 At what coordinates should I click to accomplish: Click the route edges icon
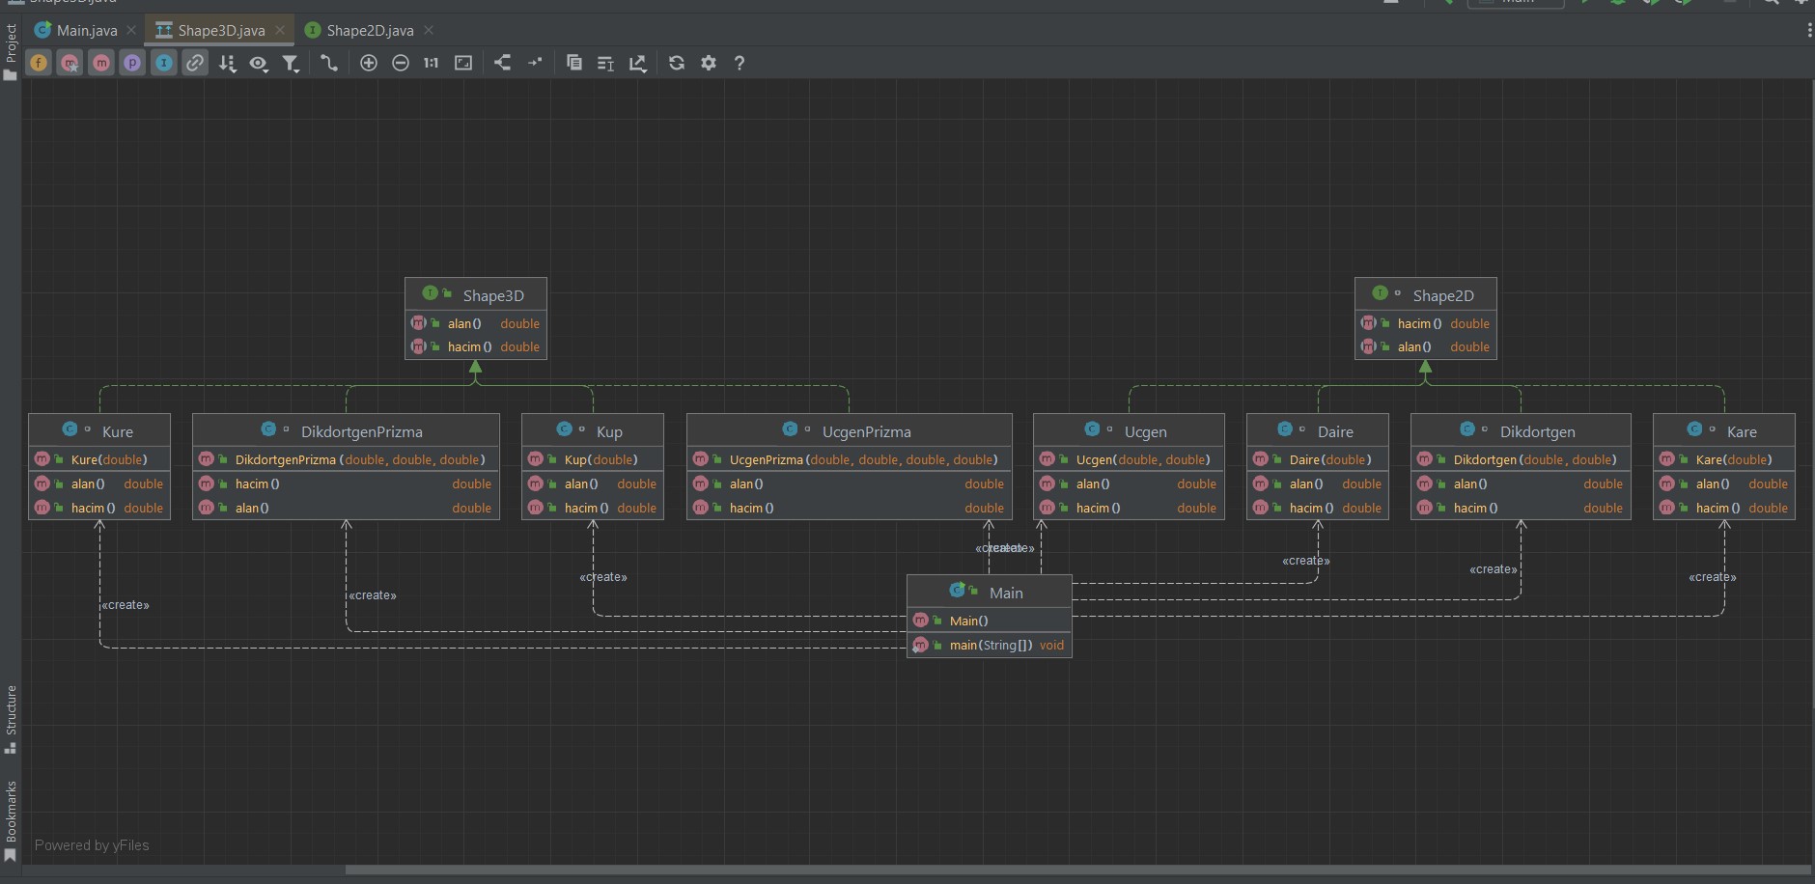[x=535, y=63]
